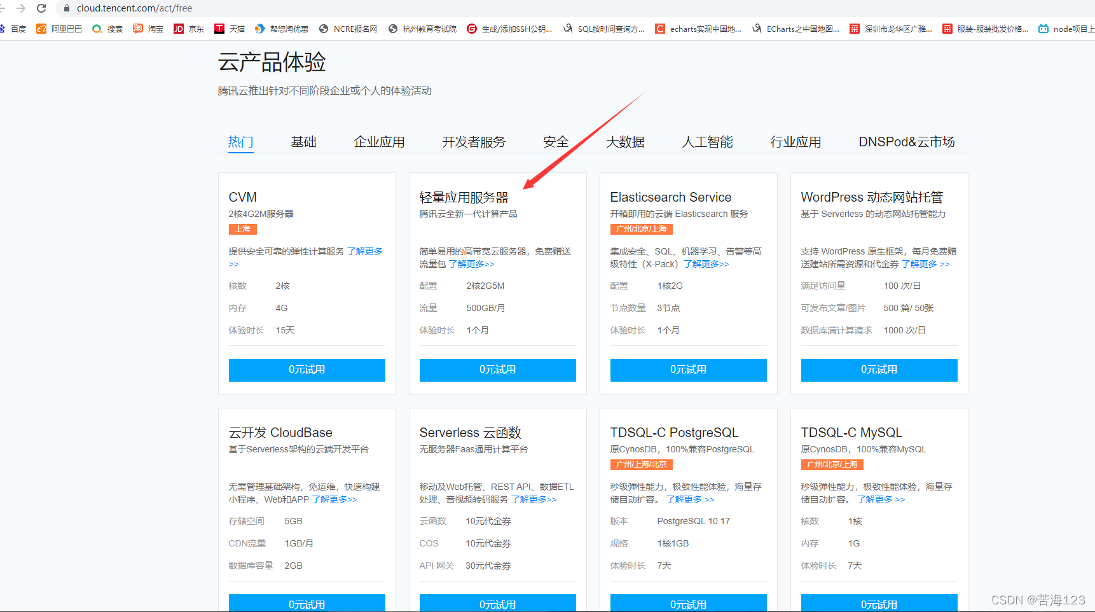
Task: Open the 天猫 bookmark
Action: (230, 29)
